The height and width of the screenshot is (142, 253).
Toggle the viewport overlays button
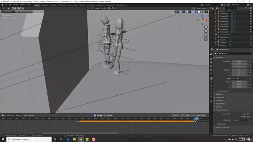(x=187, y=11)
